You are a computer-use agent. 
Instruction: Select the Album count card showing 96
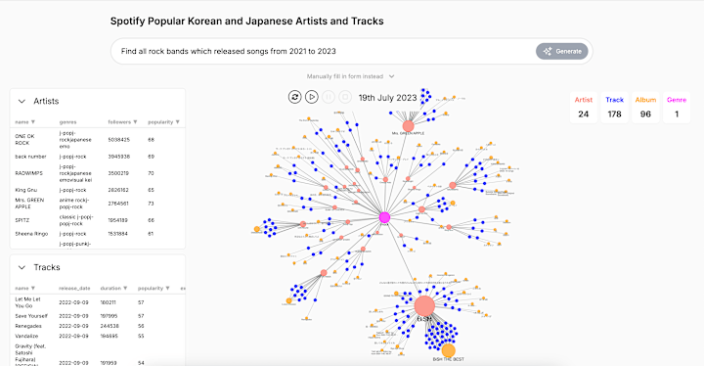tap(645, 108)
